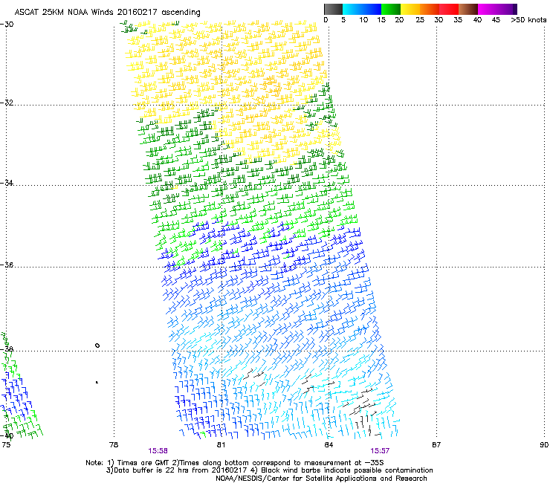Click the note 'Data buffer is 22 hrs'
The width and height of the screenshot is (550, 483).
pyautogui.click(x=151, y=470)
